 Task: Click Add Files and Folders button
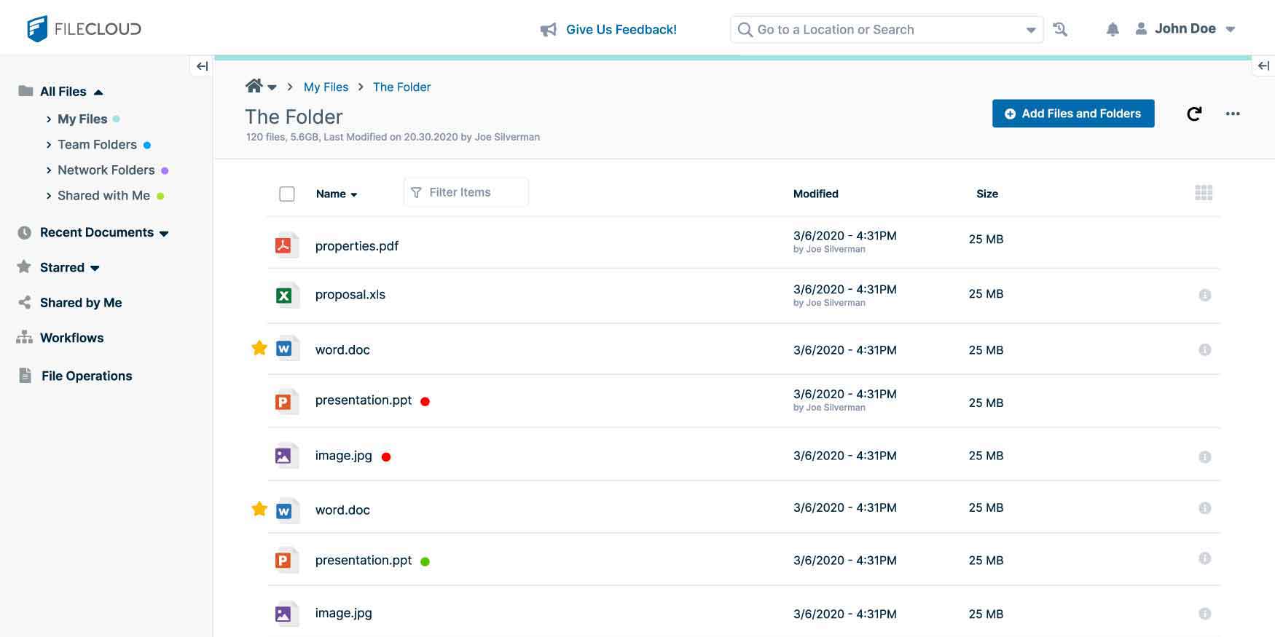pyautogui.click(x=1072, y=114)
